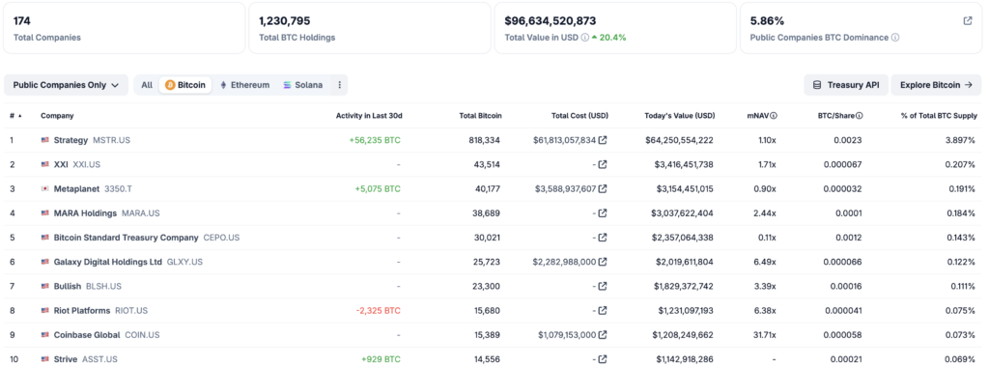989x367 pixels.
Task: Switch to the Solana tab
Action: (302, 84)
